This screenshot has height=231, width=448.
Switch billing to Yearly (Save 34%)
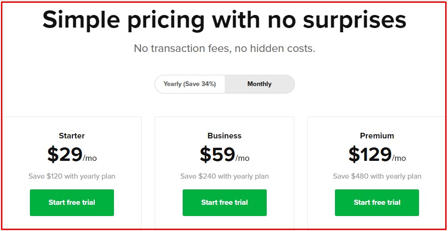click(190, 84)
